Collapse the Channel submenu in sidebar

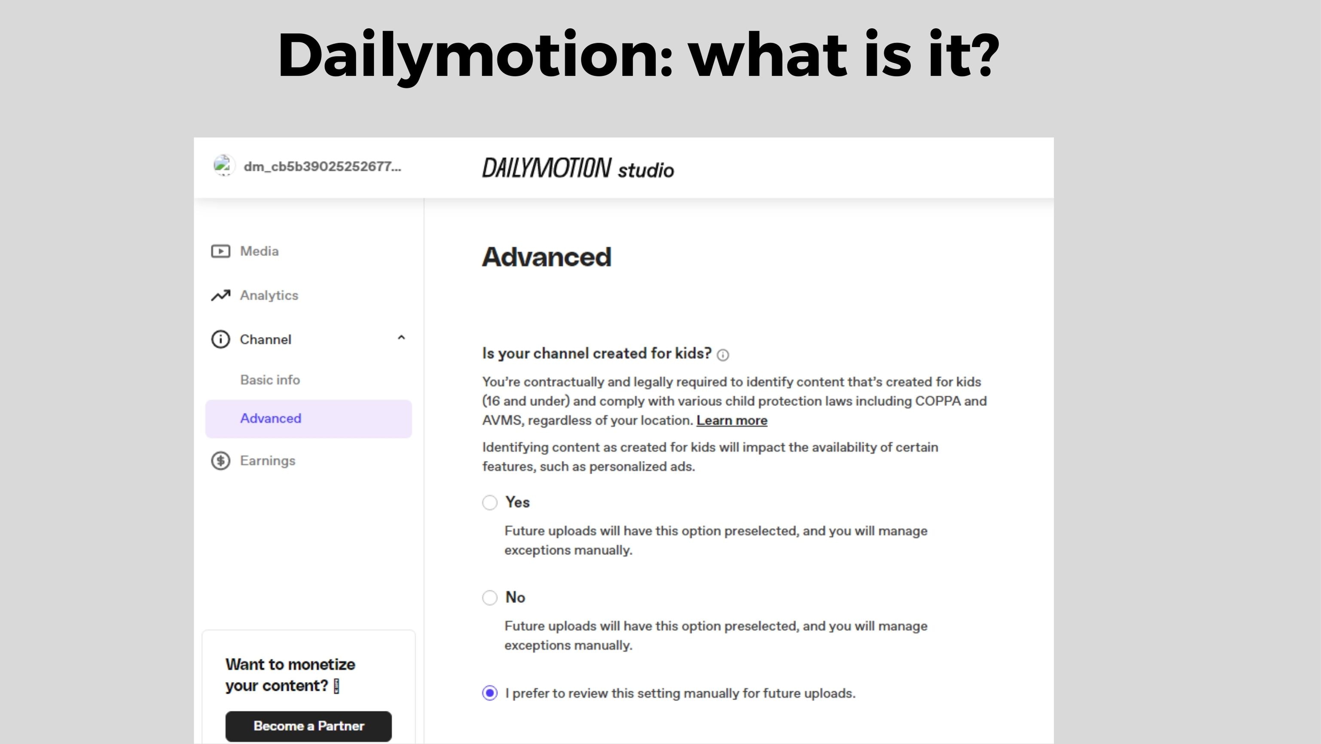[401, 338]
